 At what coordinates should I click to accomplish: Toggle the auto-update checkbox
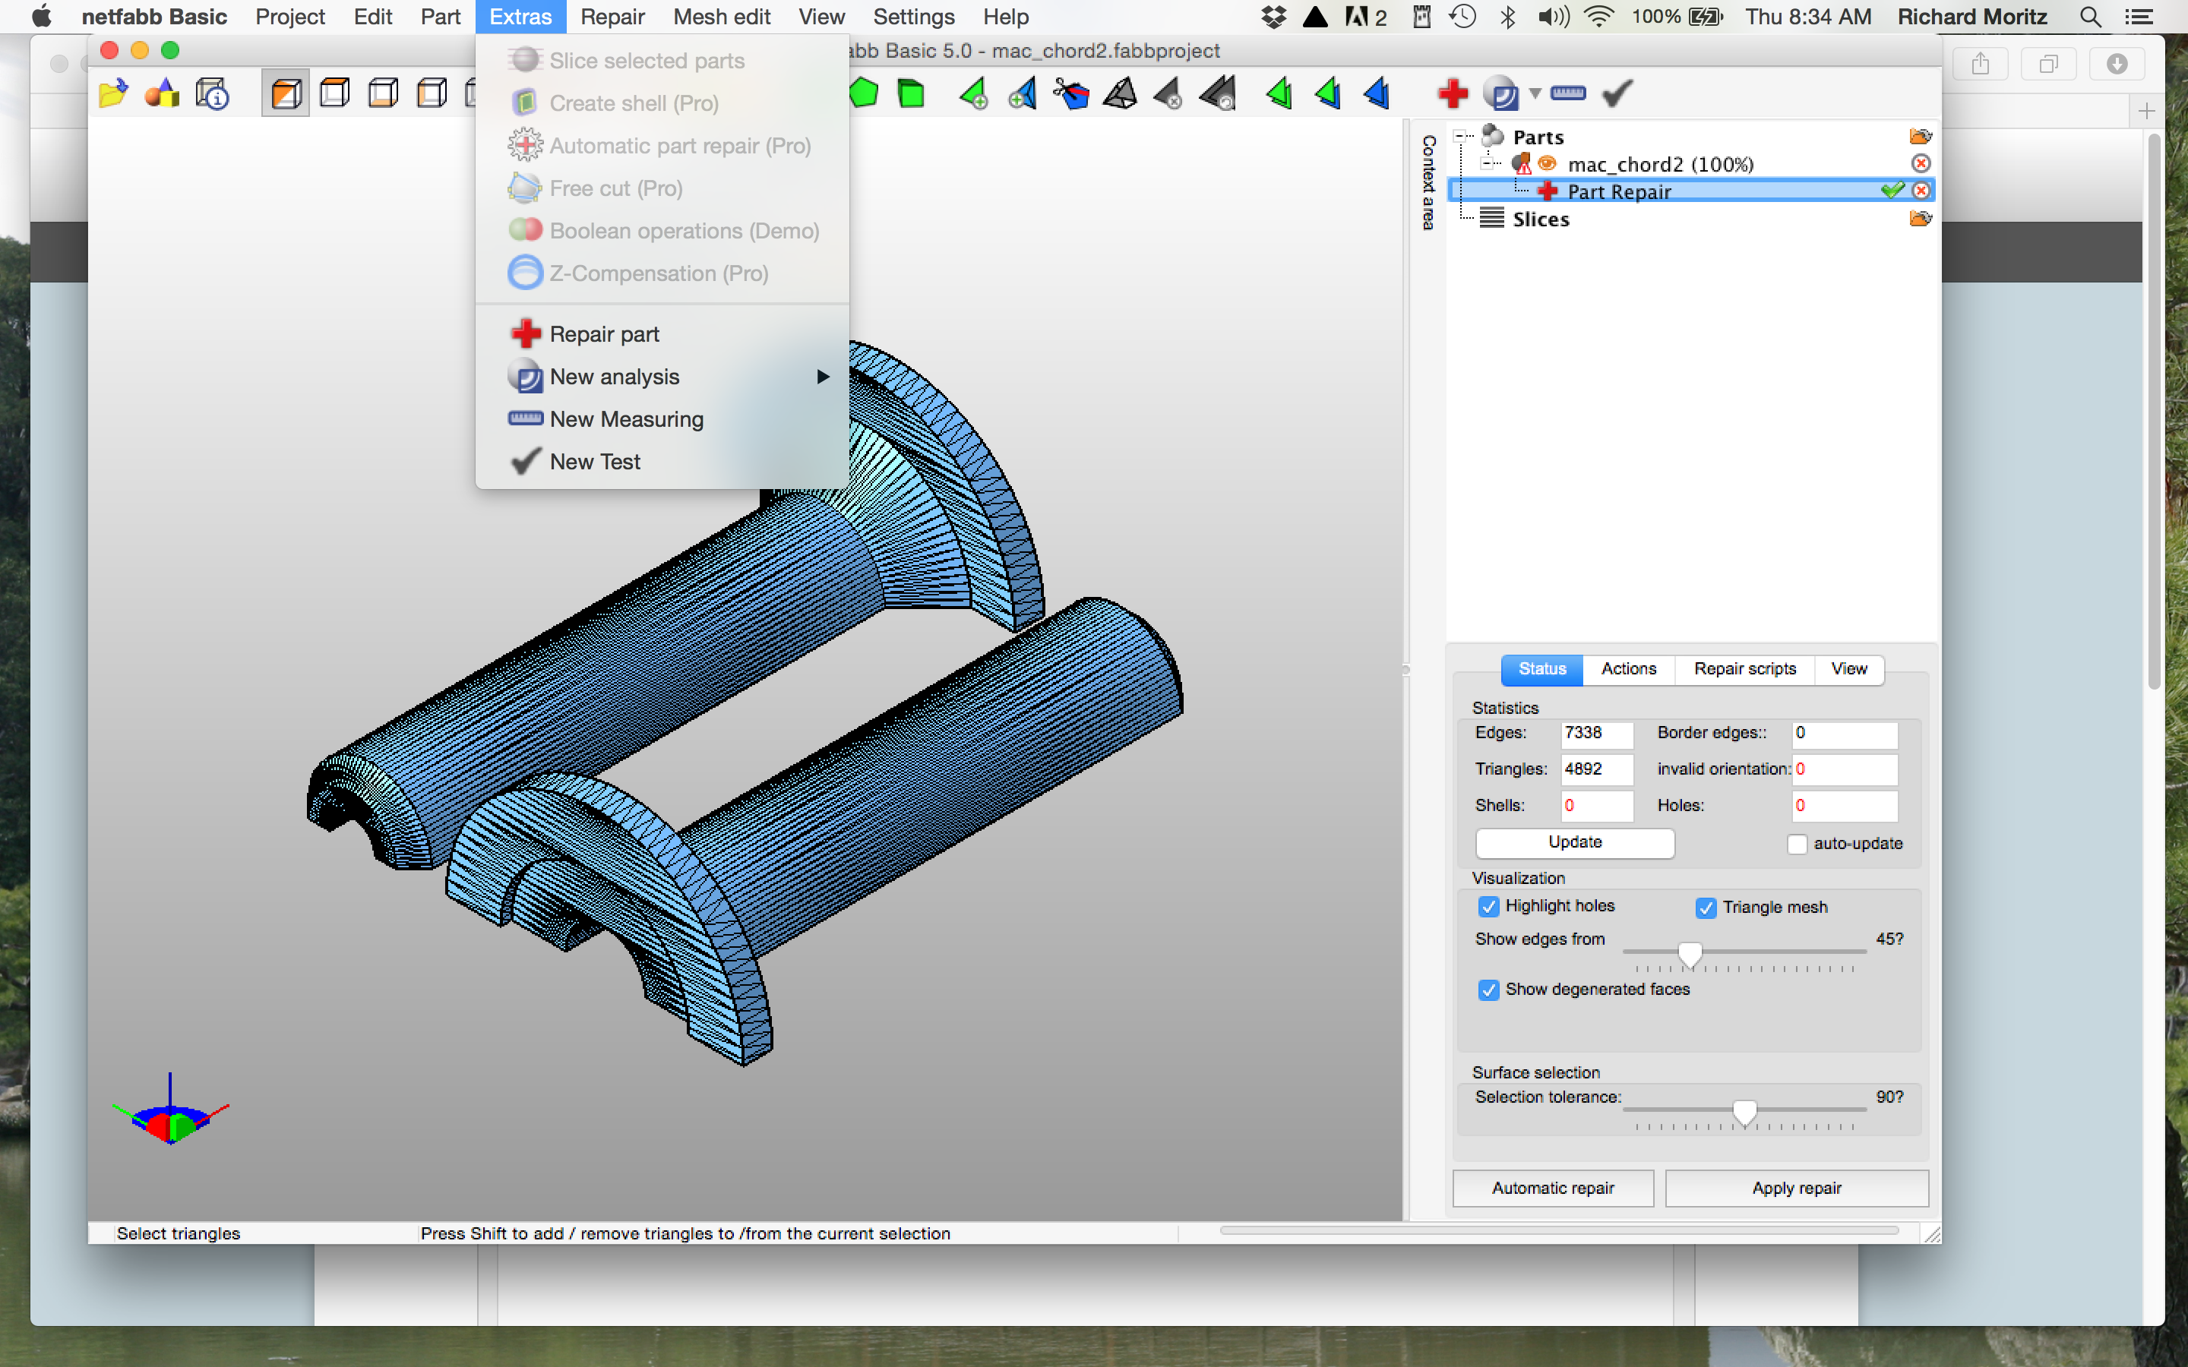pyautogui.click(x=1797, y=844)
